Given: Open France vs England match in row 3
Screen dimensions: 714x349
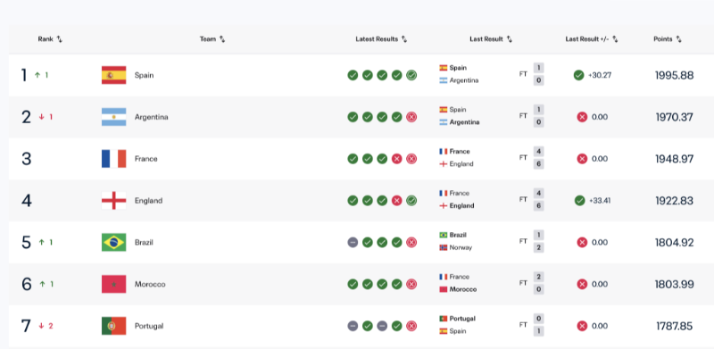Looking at the screenshot, I should point(492,158).
